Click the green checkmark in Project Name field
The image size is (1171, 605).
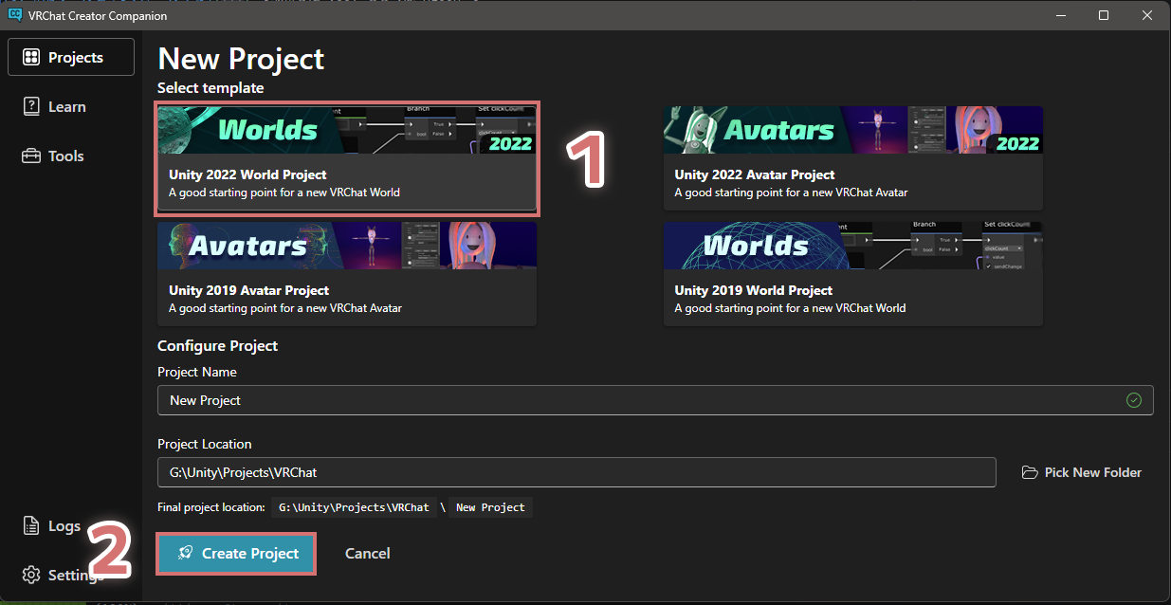(x=1133, y=400)
